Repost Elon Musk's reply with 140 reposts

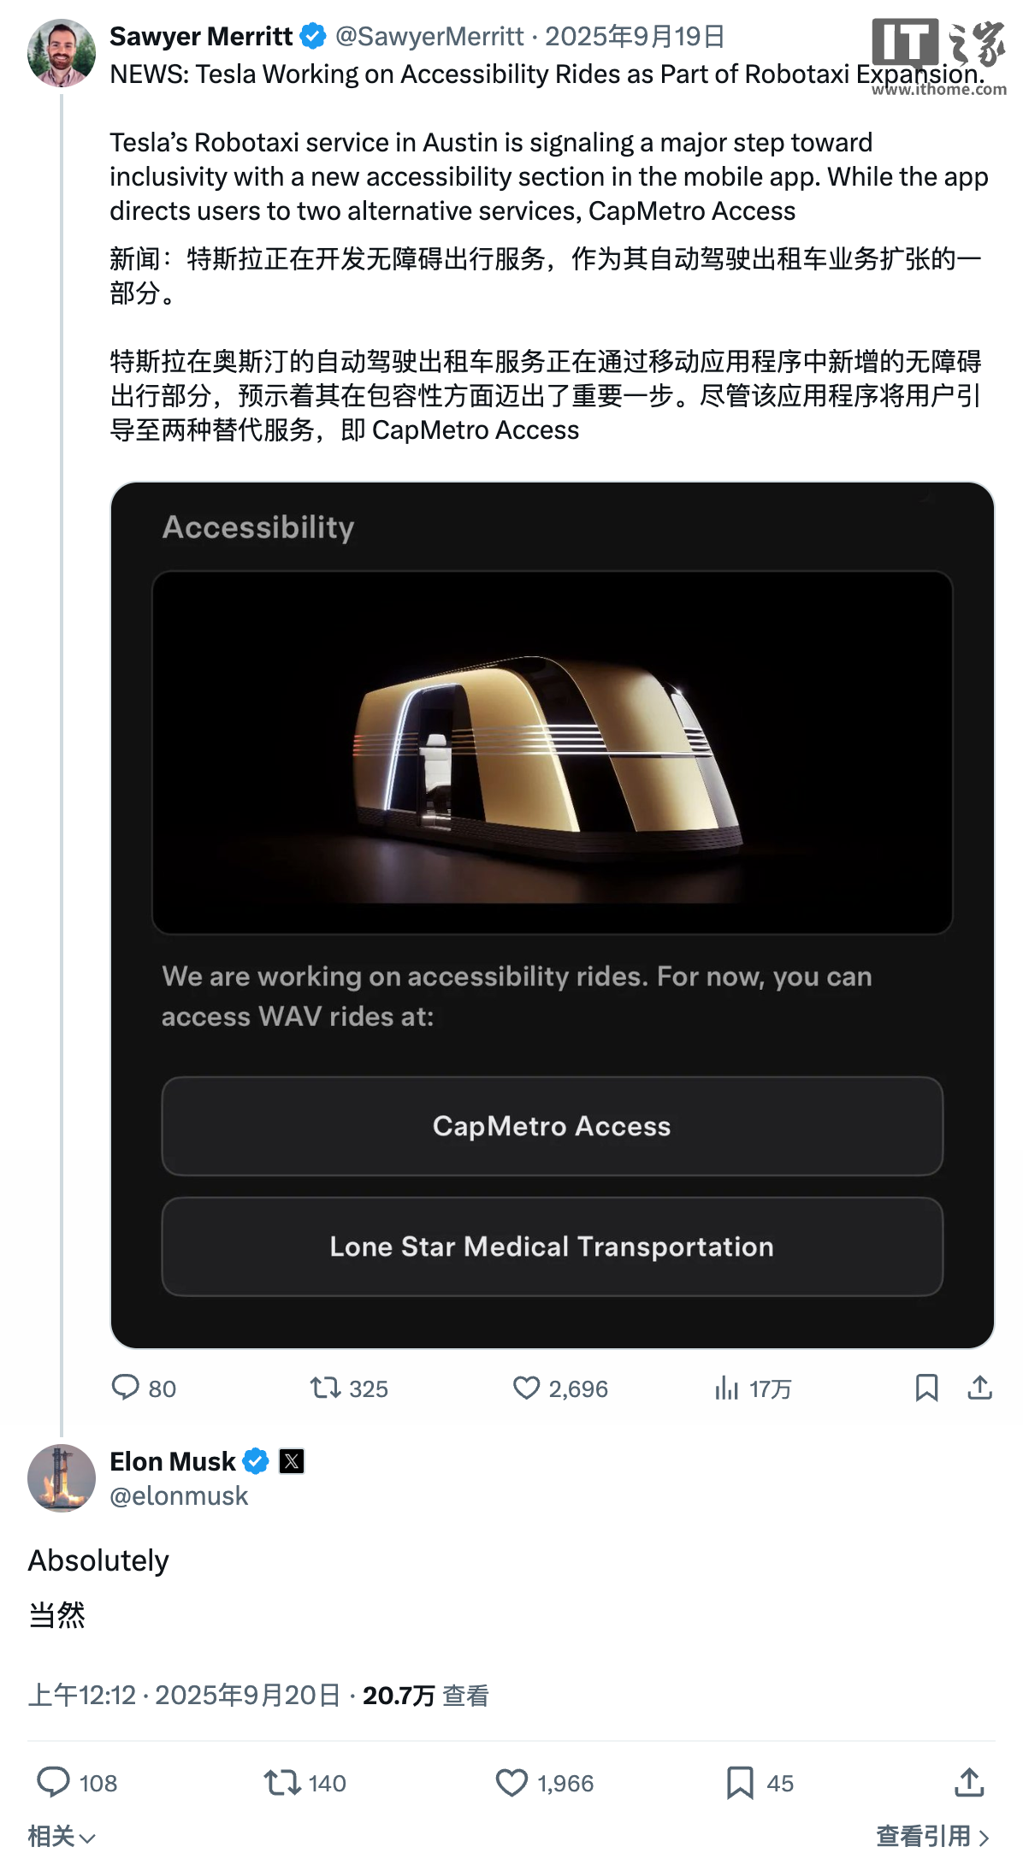[281, 1782]
